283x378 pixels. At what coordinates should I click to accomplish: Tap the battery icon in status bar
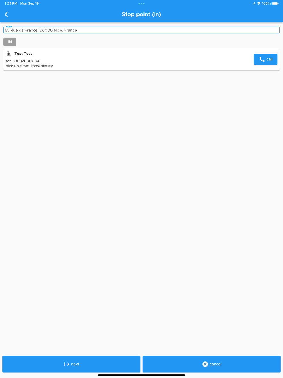(x=275, y=3)
